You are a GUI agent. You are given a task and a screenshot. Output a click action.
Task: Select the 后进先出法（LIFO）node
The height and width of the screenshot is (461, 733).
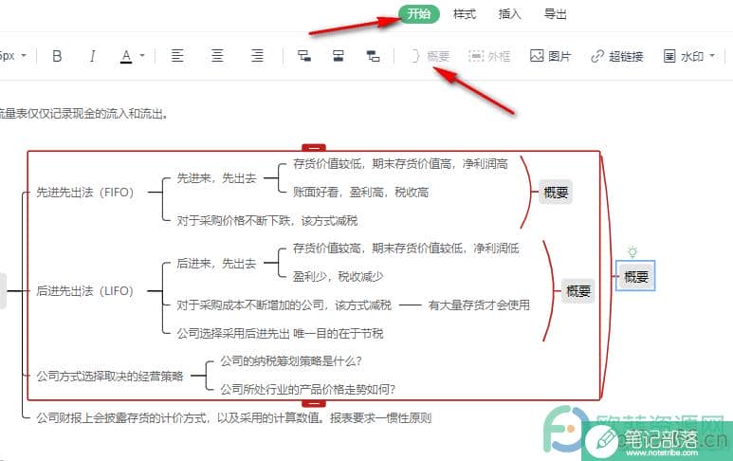coord(85,291)
